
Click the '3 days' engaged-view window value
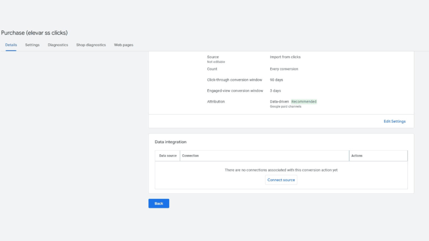tap(275, 91)
